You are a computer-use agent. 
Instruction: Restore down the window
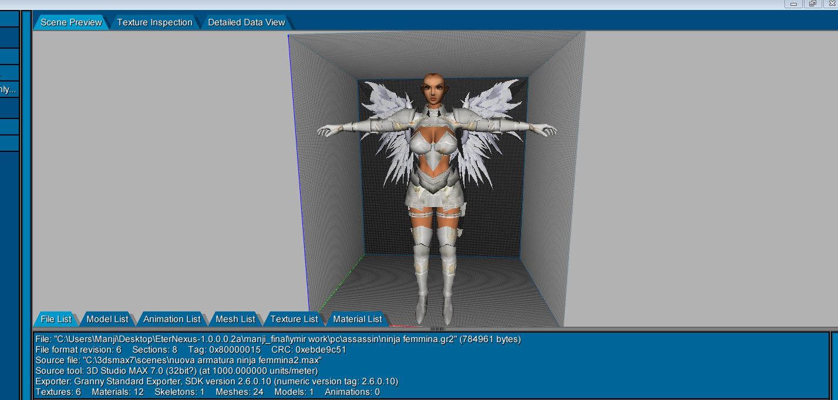(813, 4)
